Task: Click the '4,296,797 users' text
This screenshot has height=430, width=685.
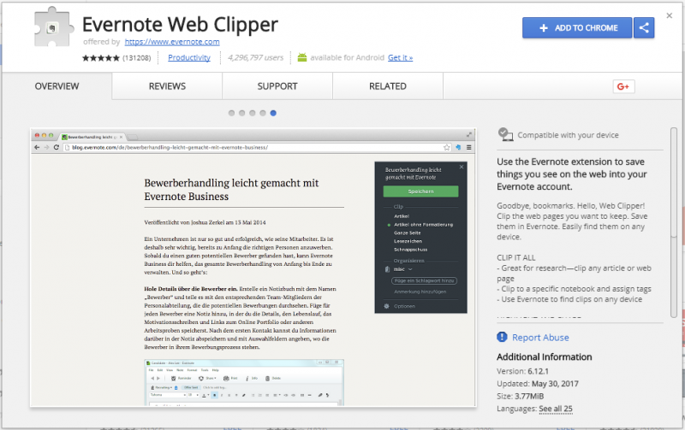Action: (x=255, y=57)
